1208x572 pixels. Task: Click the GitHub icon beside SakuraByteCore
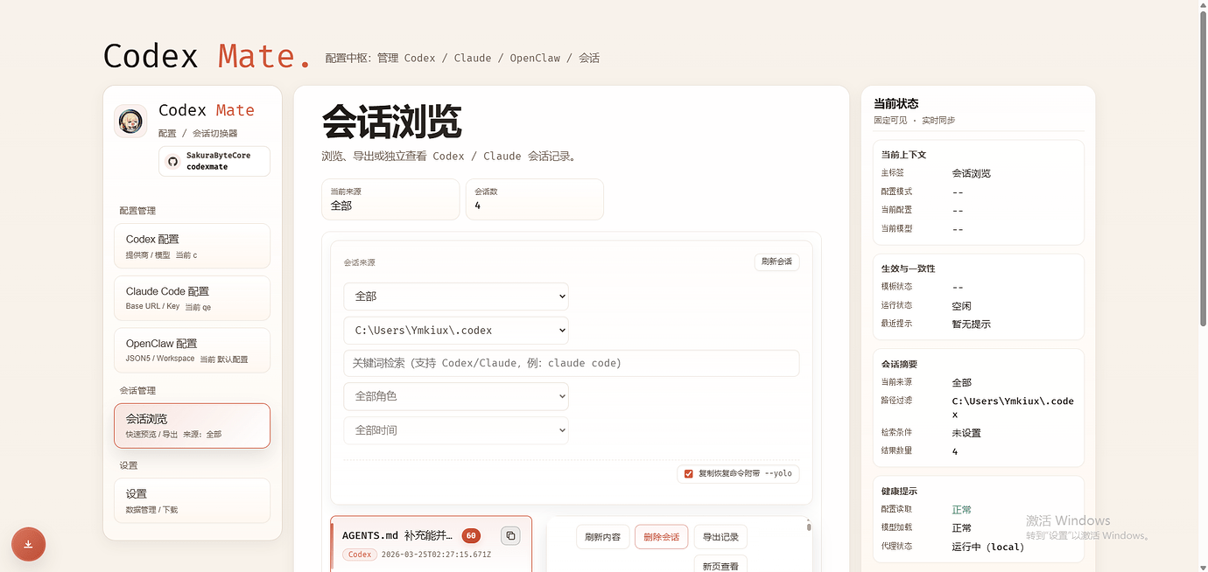click(x=172, y=162)
